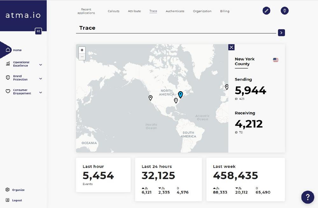Expand the Operational Excellence menu
This screenshot has height=208, width=318.
[x=40, y=65]
